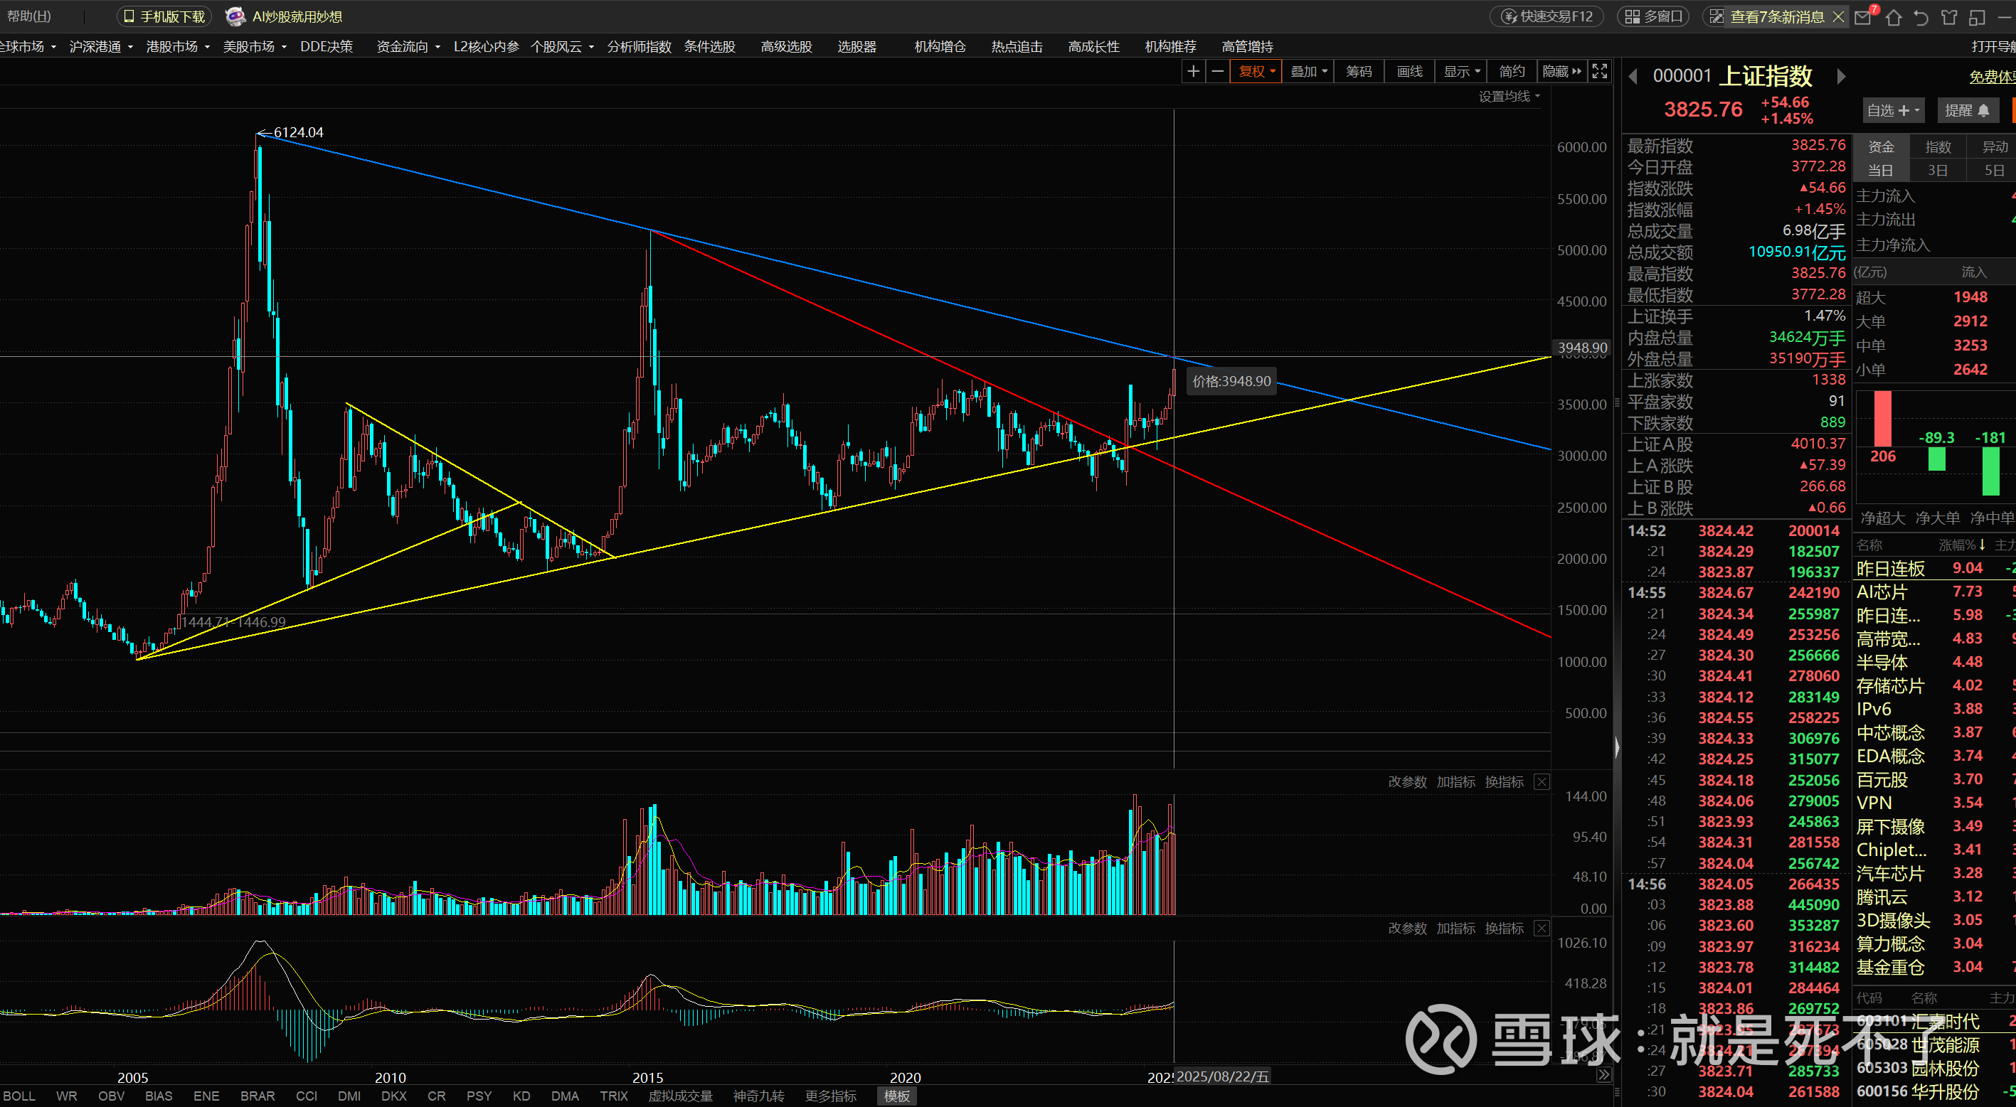This screenshot has width=2016, height=1107.
Task: Open 美股市场 menu dropdown
Action: point(255,47)
